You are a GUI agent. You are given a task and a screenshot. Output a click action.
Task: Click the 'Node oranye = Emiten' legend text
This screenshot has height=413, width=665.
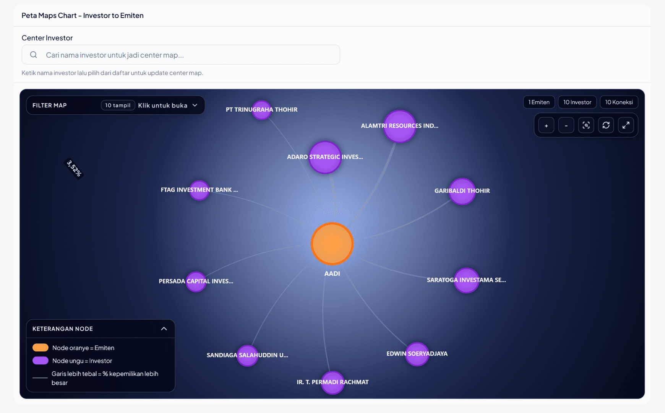click(83, 348)
